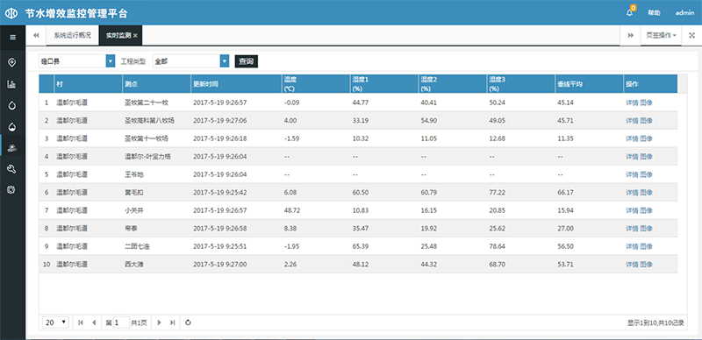Click the fullscreen expand icon
This screenshot has height=340, width=702.
coord(691,35)
